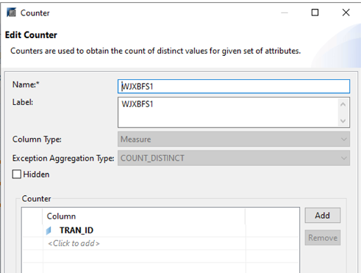Click the Counter dialog title icon

point(11,12)
